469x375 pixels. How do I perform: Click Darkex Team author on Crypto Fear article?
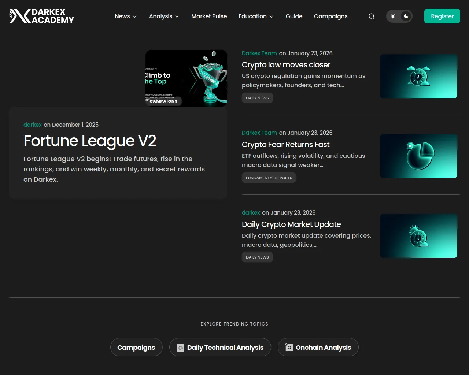tap(259, 133)
